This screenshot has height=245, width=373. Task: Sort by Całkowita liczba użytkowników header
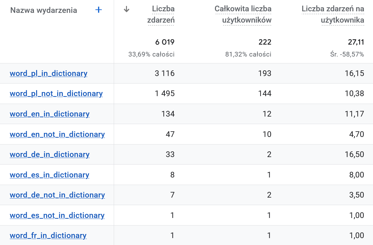tap(243, 14)
